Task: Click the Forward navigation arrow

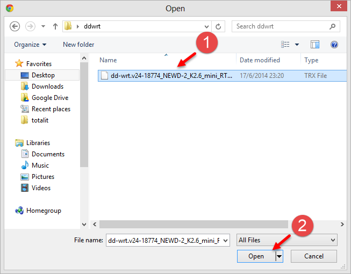Action: pos(30,26)
